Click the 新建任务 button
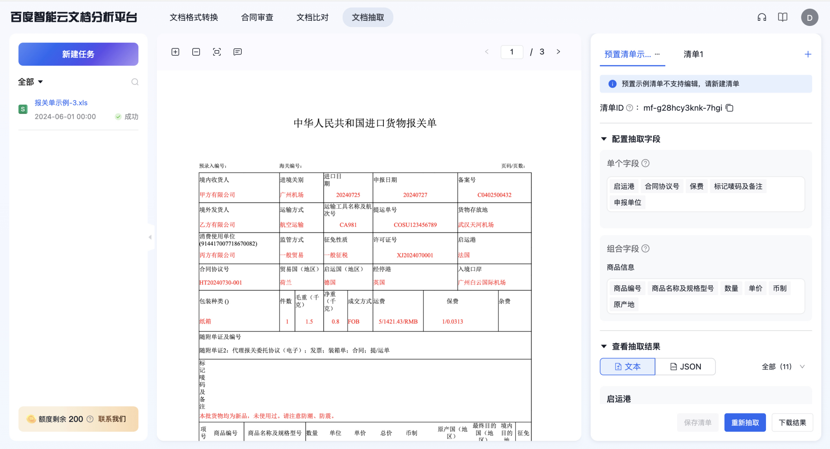The image size is (830, 449). [78, 54]
